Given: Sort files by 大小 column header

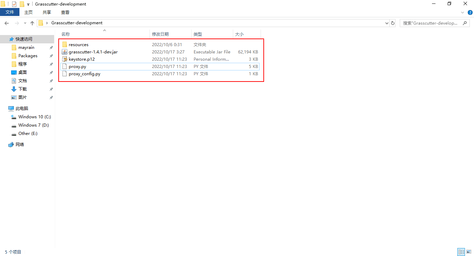Looking at the screenshot, I should pyautogui.click(x=239, y=34).
